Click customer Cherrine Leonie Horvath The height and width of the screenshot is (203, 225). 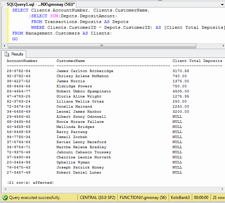pos(84,157)
